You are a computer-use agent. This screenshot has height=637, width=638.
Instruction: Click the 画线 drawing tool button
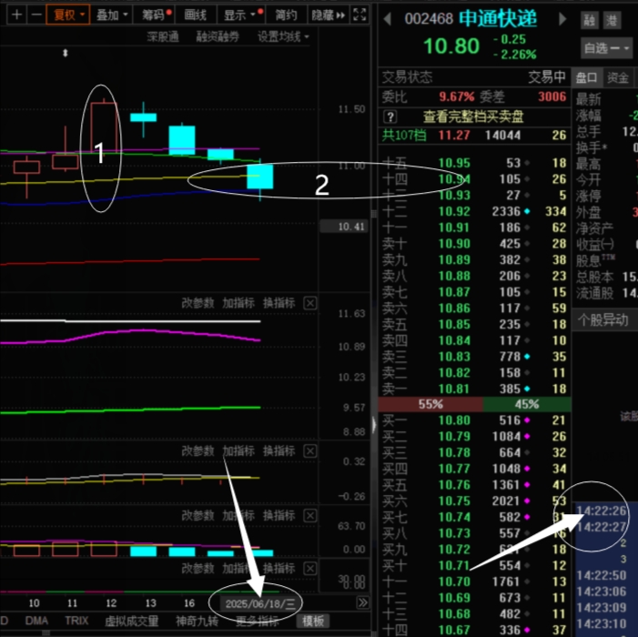[196, 15]
